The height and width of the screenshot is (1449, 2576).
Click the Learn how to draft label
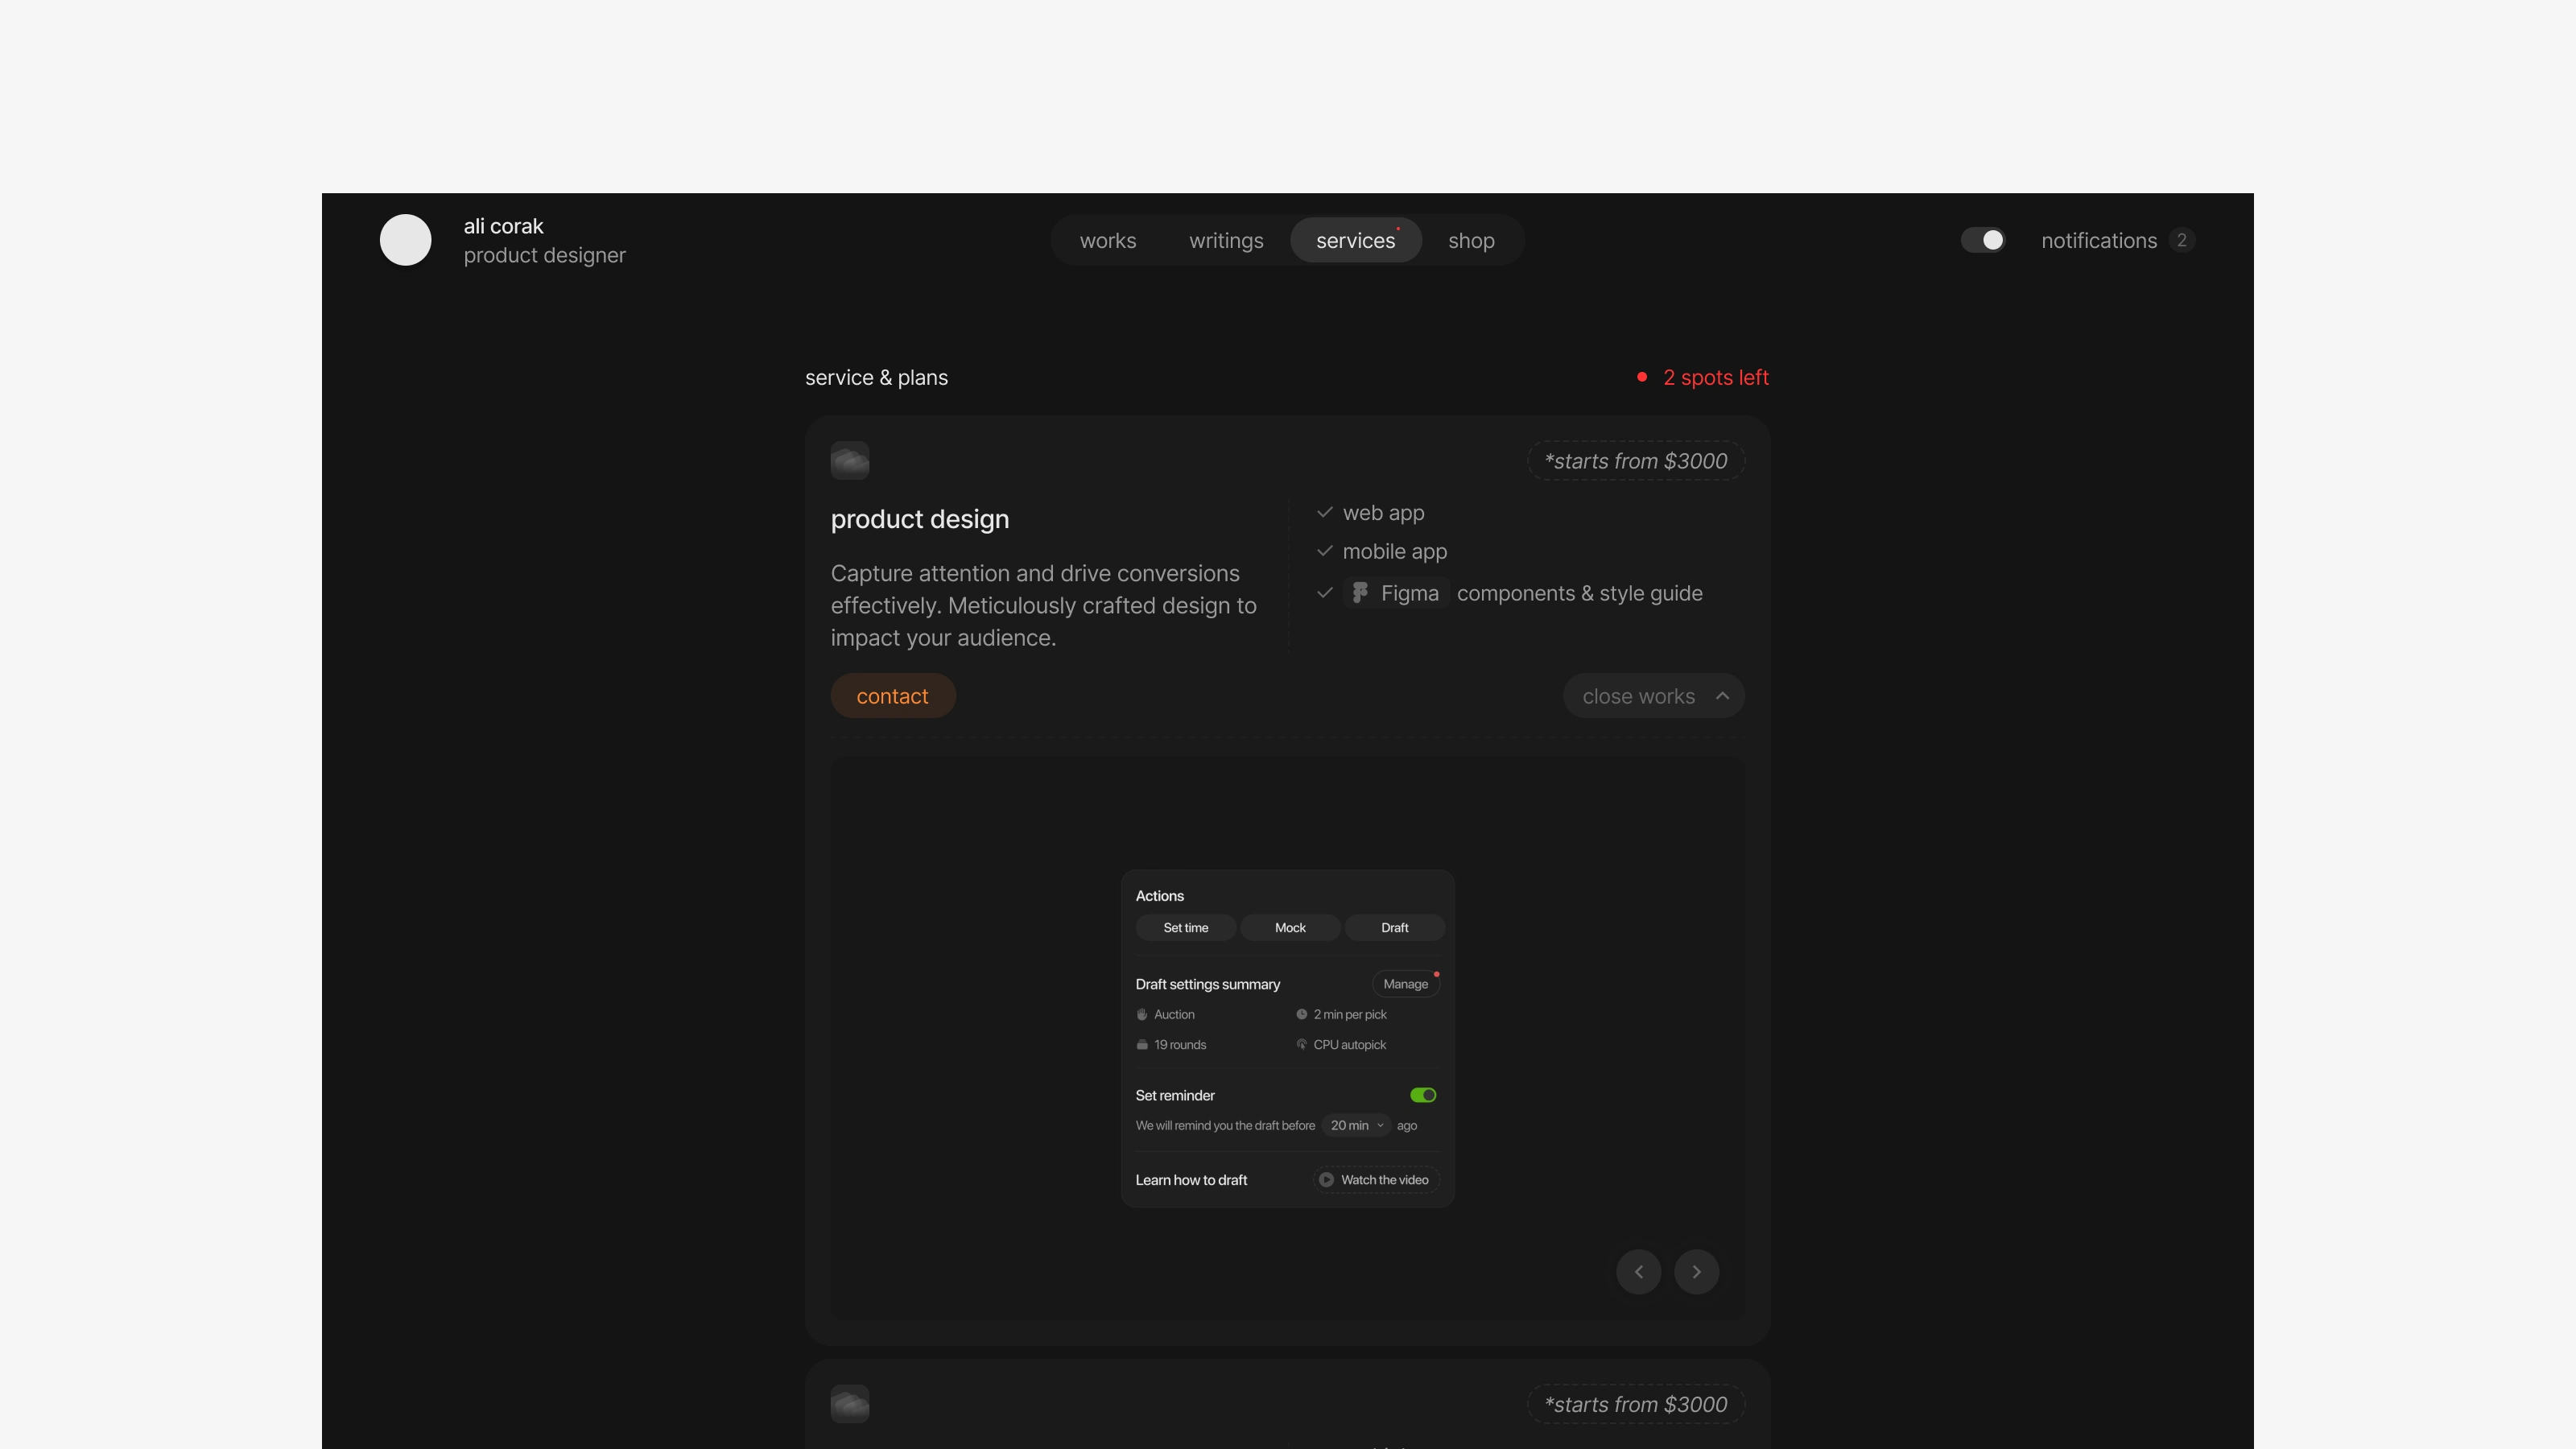[x=1191, y=1180]
